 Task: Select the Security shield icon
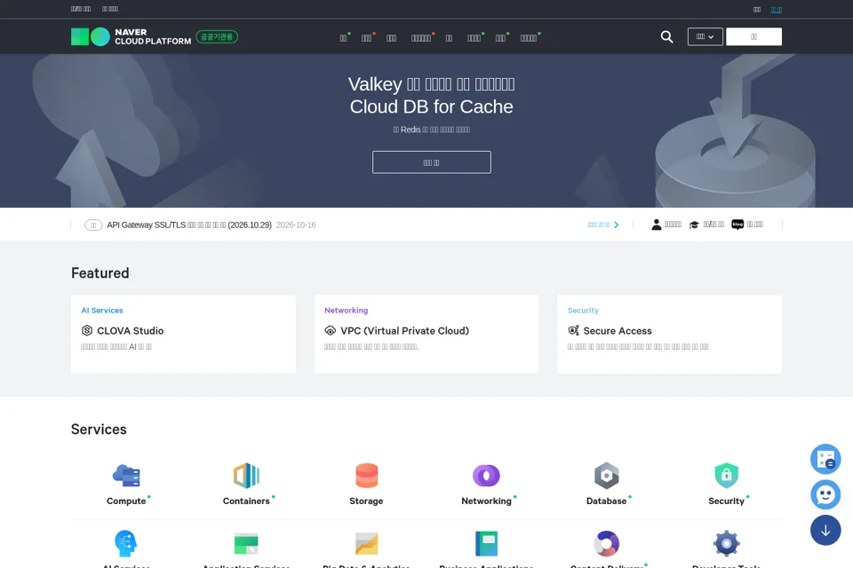click(726, 476)
